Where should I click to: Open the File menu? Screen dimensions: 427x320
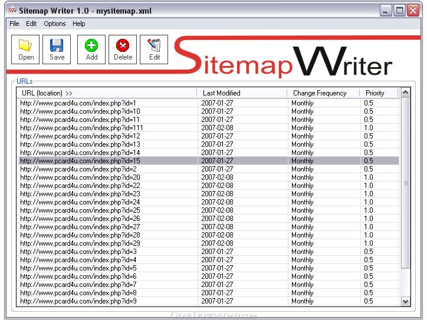tap(14, 24)
